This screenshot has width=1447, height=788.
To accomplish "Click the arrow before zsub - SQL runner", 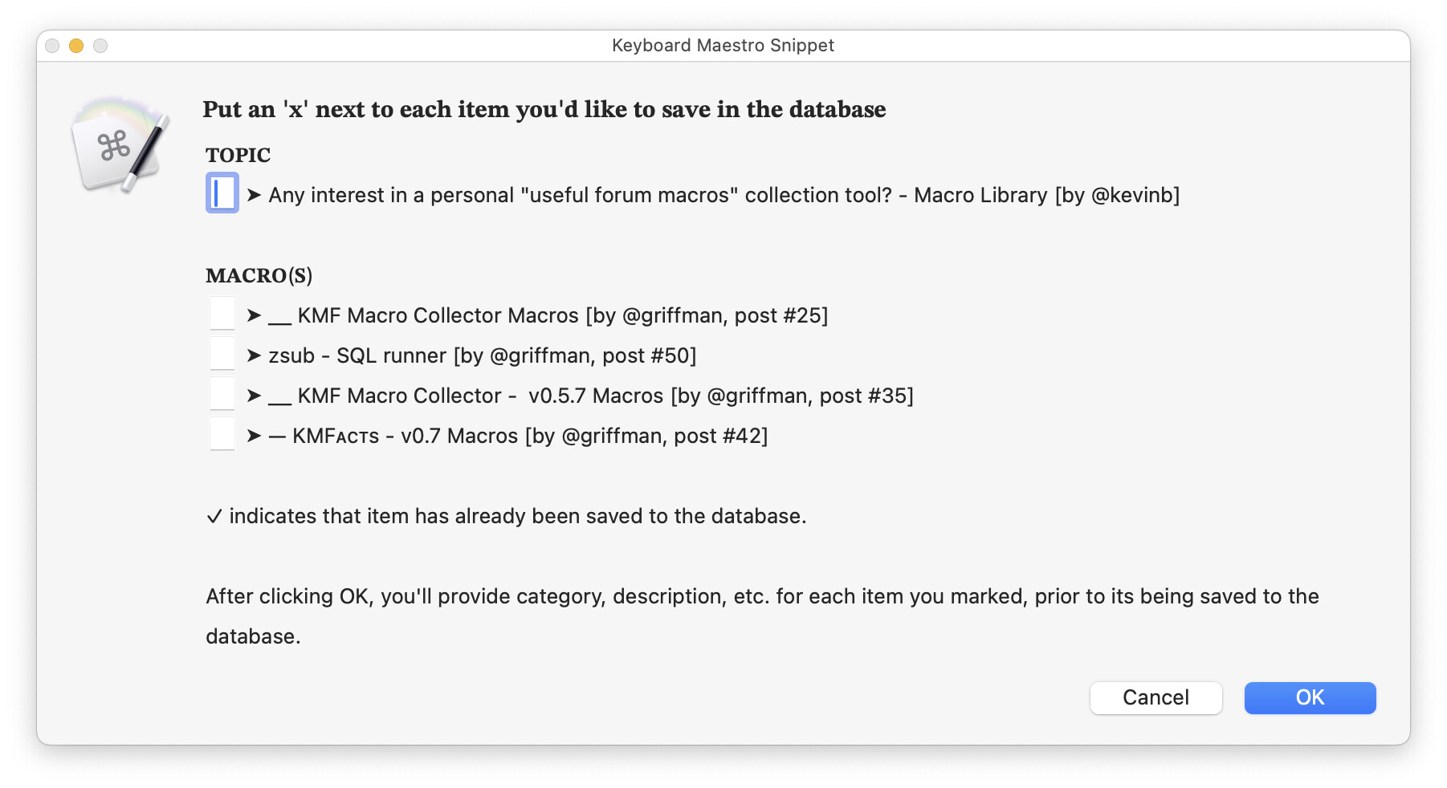I will [x=254, y=355].
